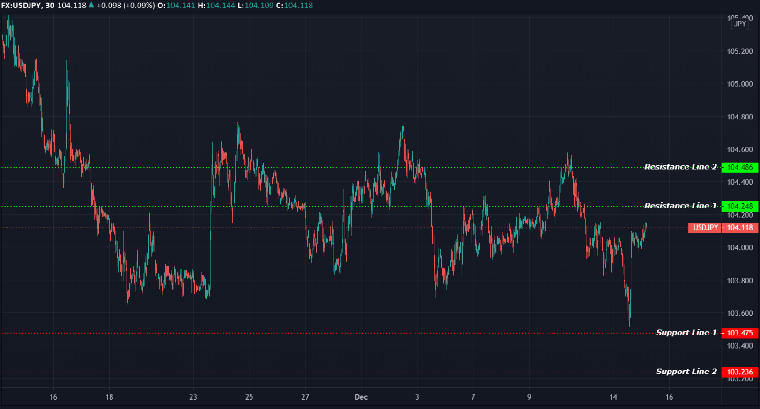Click the Resistance Line 2 label
This screenshot has height=409, width=760.
[680, 167]
